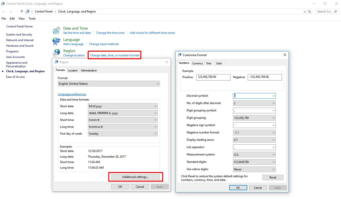Click the Date and Time clock icon

click(x=57, y=30)
